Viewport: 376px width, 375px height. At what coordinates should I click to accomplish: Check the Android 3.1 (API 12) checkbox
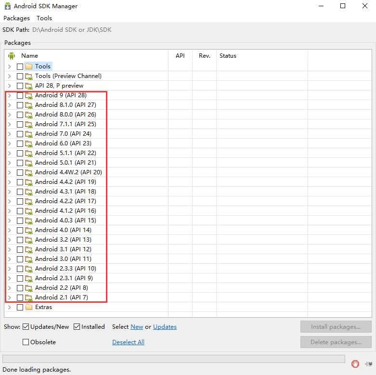click(x=20, y=249)
